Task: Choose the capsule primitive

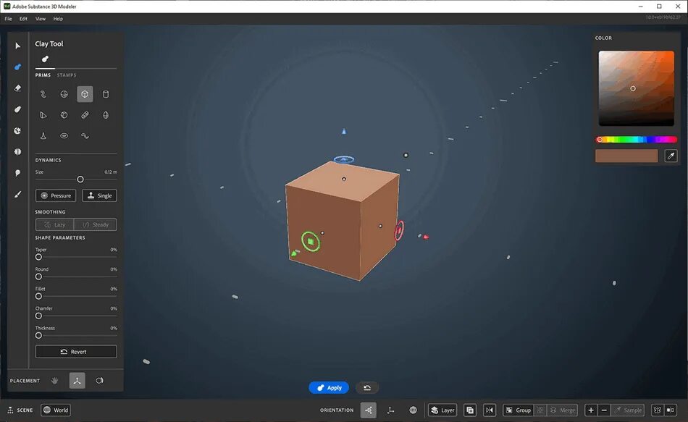Action: pyautogui.click(x=85, y=115)
